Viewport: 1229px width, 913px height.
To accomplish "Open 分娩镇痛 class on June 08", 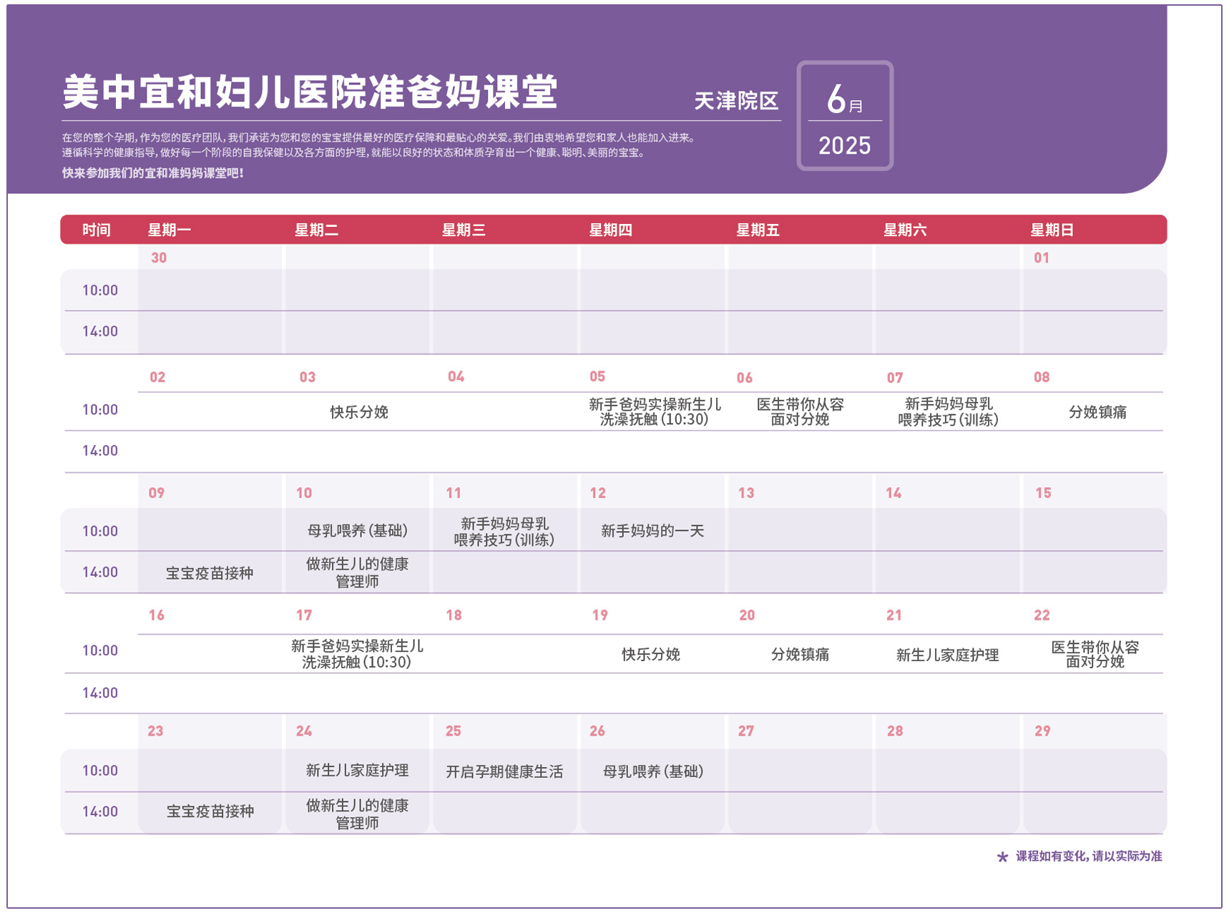I will tap(1097, 412).
